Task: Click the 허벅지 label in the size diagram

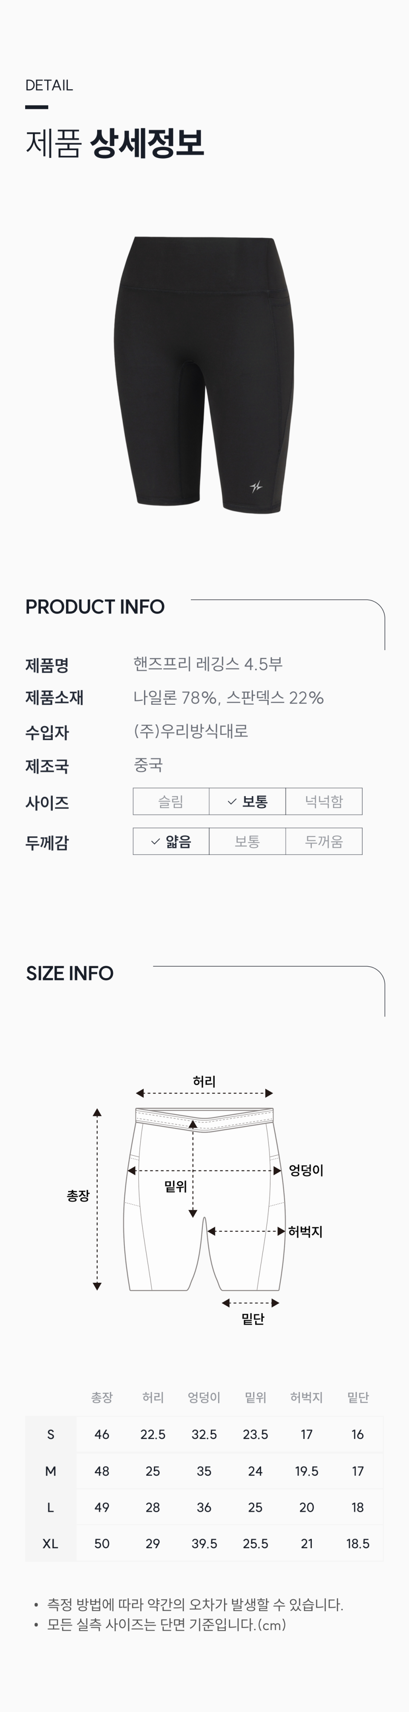Action: coord(305,1232)
